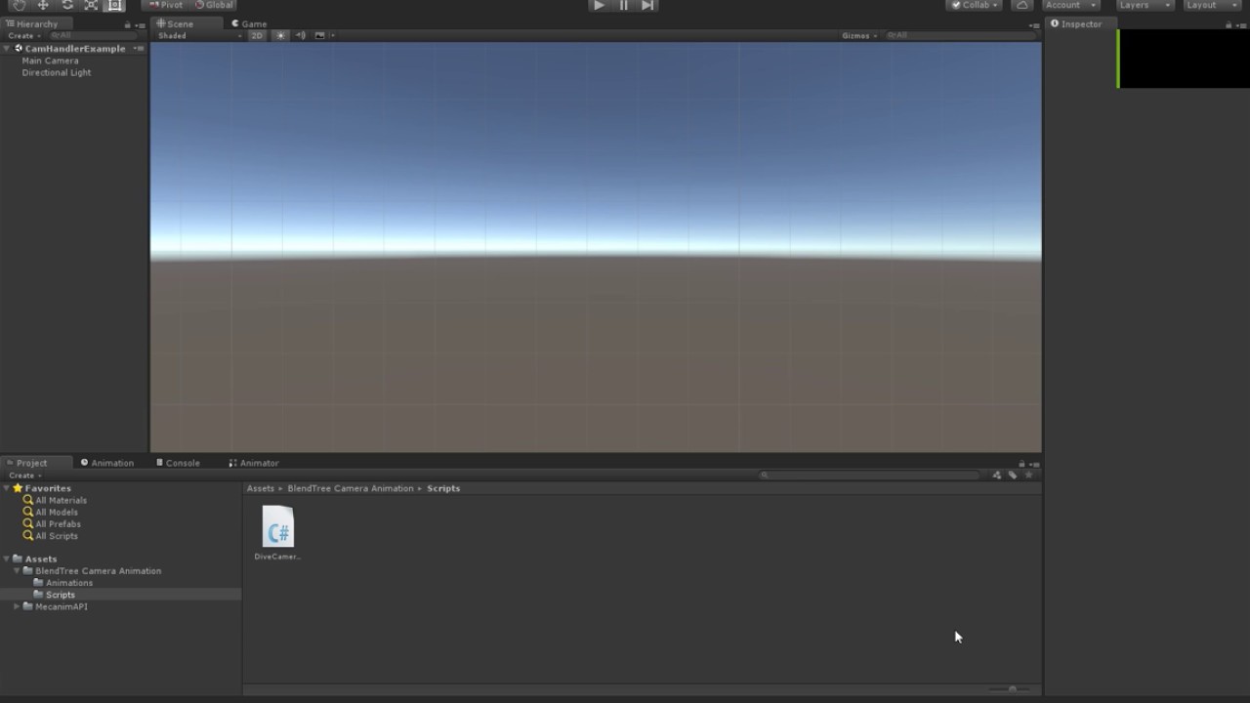
Task: Select the Scale tool
Action: 90,5
